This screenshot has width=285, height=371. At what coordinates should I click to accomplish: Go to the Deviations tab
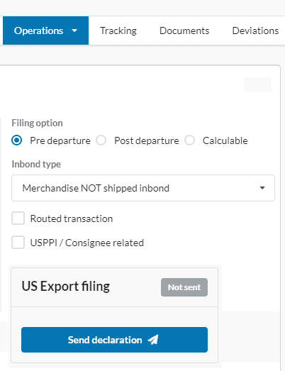pyautogui.click(x=255, y=31)
